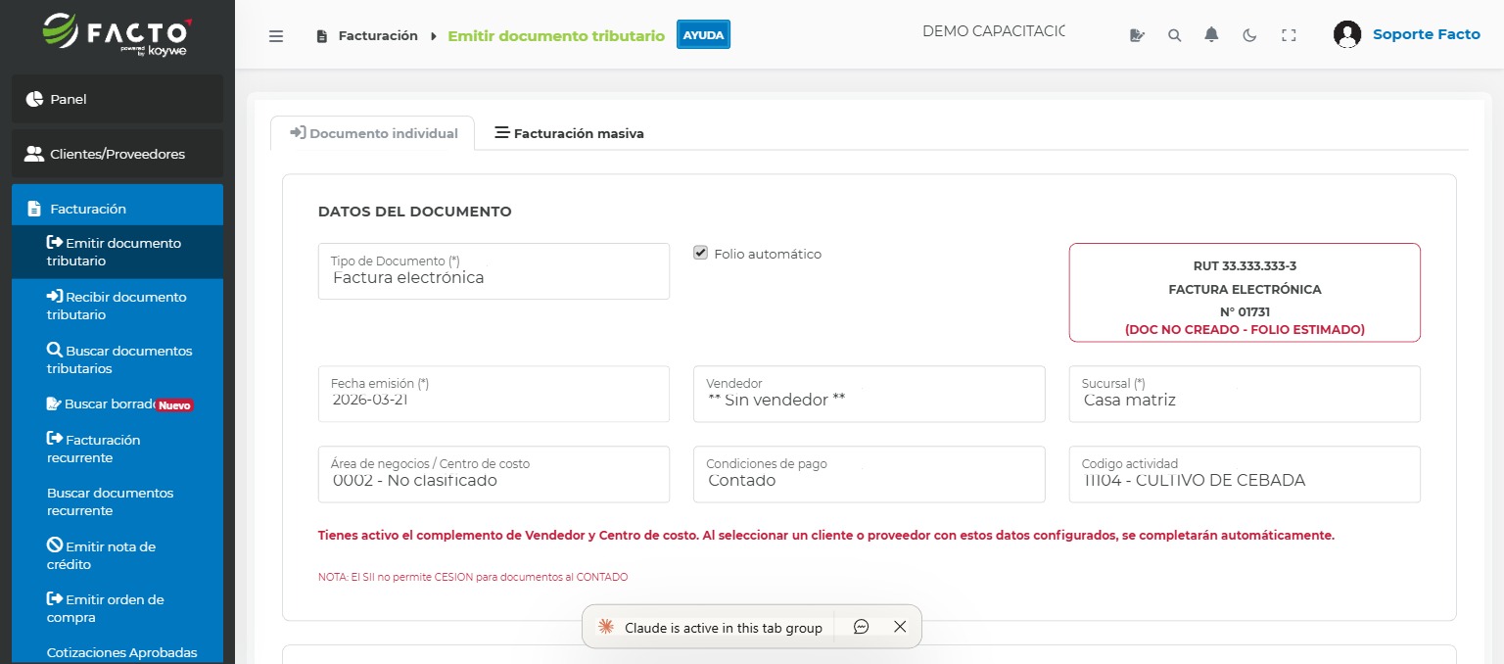Enter fullscreen using the expand icon
Screen dimensions: 1504x664
(x=1289, y=34)
